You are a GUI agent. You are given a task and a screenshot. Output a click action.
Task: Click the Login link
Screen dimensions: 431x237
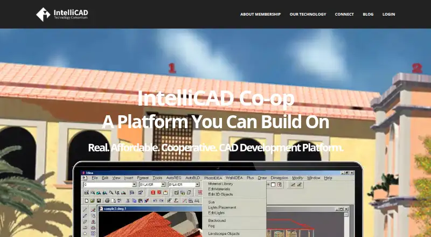(388, 15)
